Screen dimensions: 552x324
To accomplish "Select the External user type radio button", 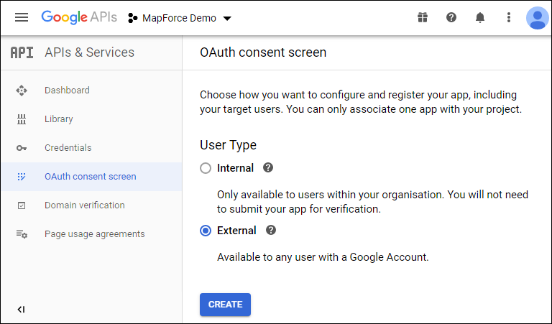I will (x=206, y=231).
